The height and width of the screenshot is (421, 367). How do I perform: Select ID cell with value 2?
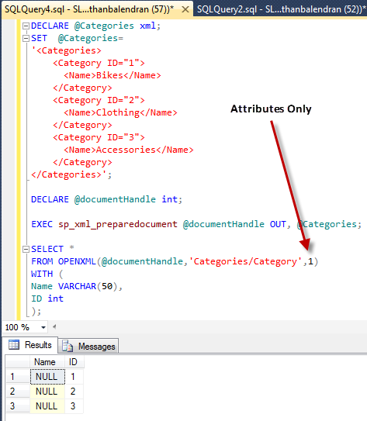tap(74, 392)
